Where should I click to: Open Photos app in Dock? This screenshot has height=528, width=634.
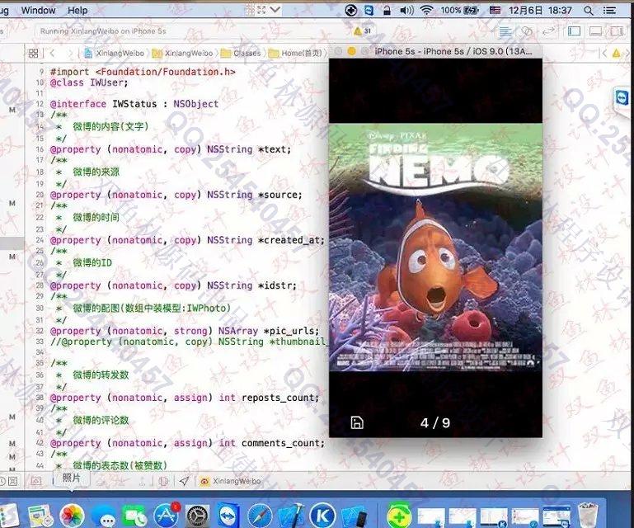pos(72,516)
